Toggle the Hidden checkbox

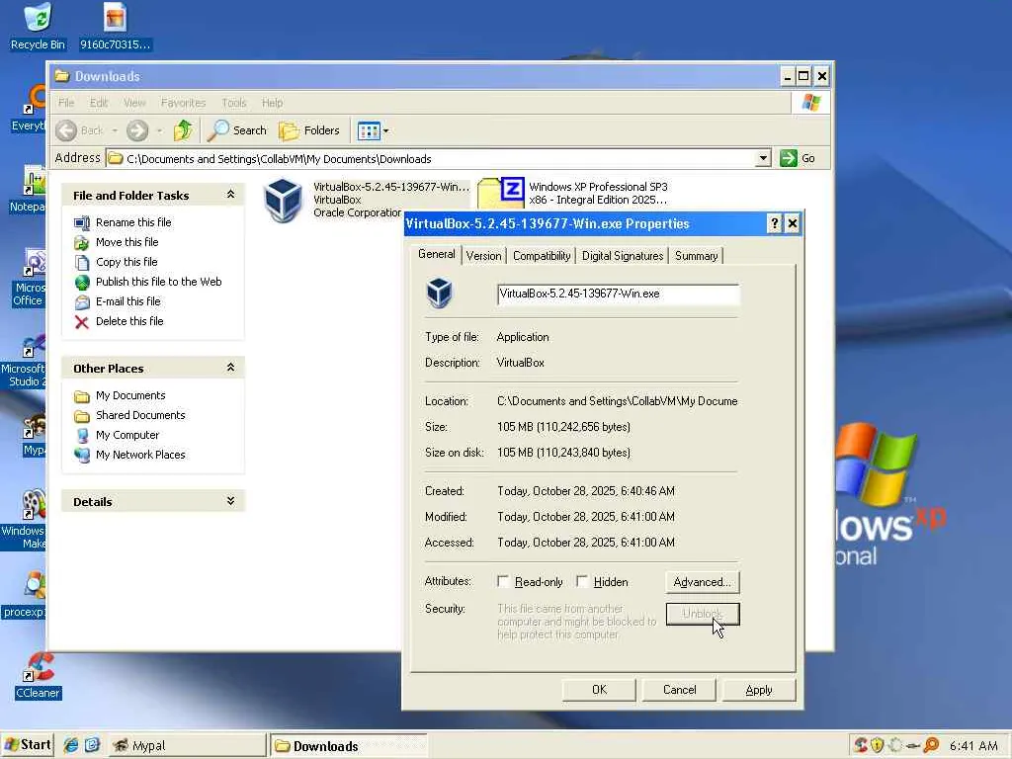[582, 581]
